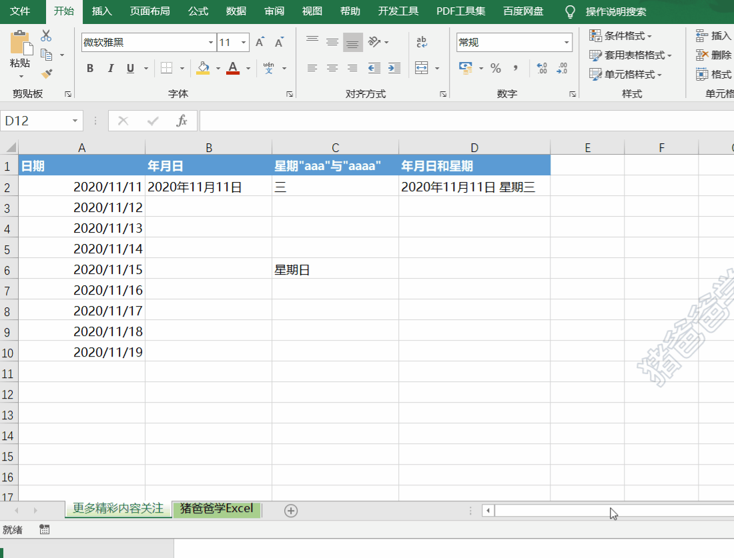Toggle italic formatting
The height and width of the screenshot is (558, 734).
tap(111, 68)
